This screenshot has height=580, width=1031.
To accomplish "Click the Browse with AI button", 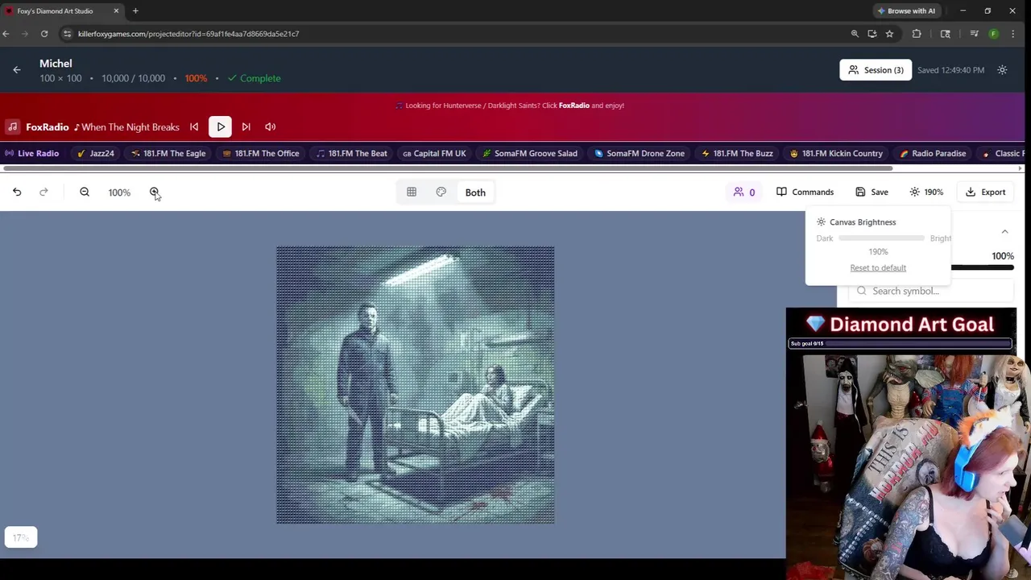I will tap(906, 10).
